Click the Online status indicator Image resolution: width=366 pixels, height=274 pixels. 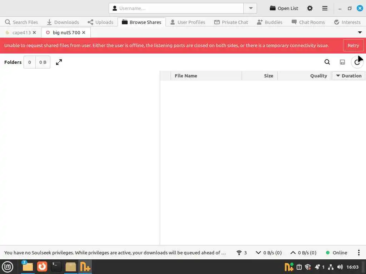(336, 253)
